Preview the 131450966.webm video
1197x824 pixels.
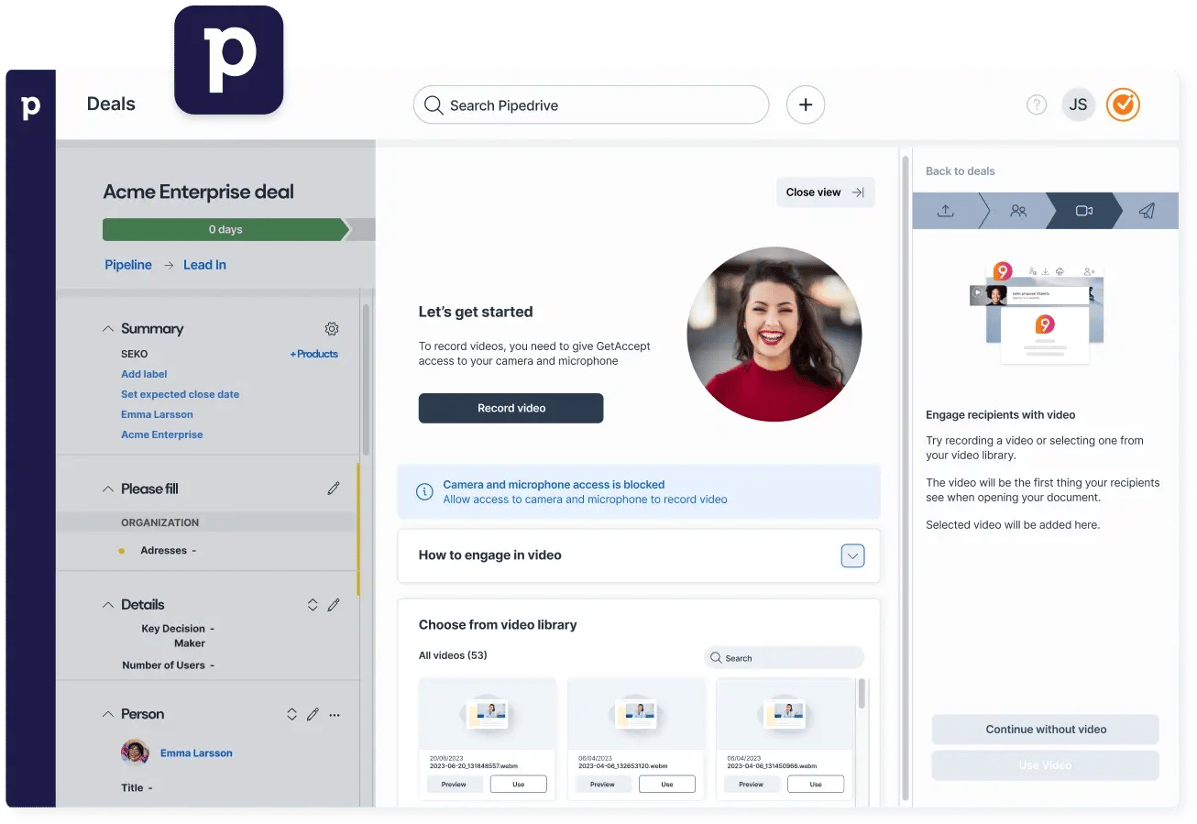pyautogui.click(x=751, y=785)
